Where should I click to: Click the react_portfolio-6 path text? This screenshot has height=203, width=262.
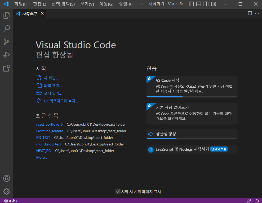pyautogui.click(x=96, y=124)
